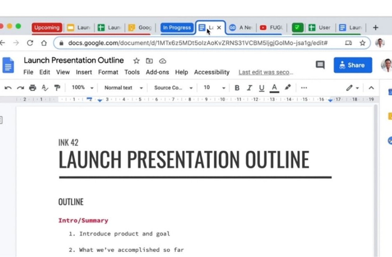
Task: Toggle underline formatting
Action: pos(262,88)
